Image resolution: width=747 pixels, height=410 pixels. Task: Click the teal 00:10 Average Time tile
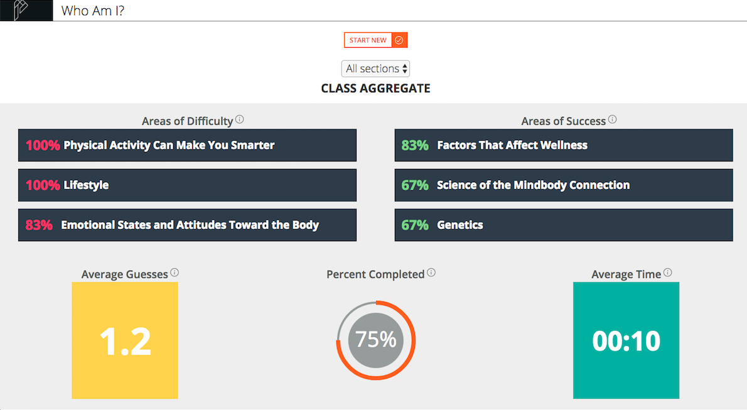(x=626, y=340)
